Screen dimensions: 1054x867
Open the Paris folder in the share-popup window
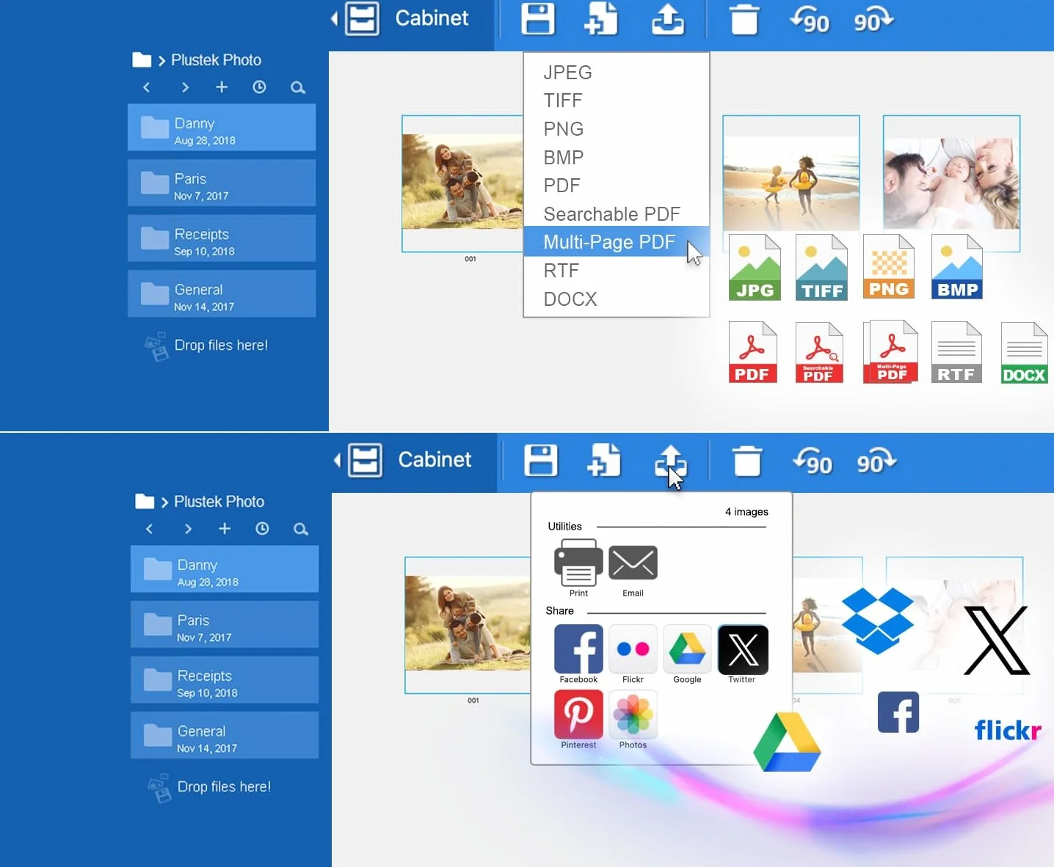click(225, 624)
